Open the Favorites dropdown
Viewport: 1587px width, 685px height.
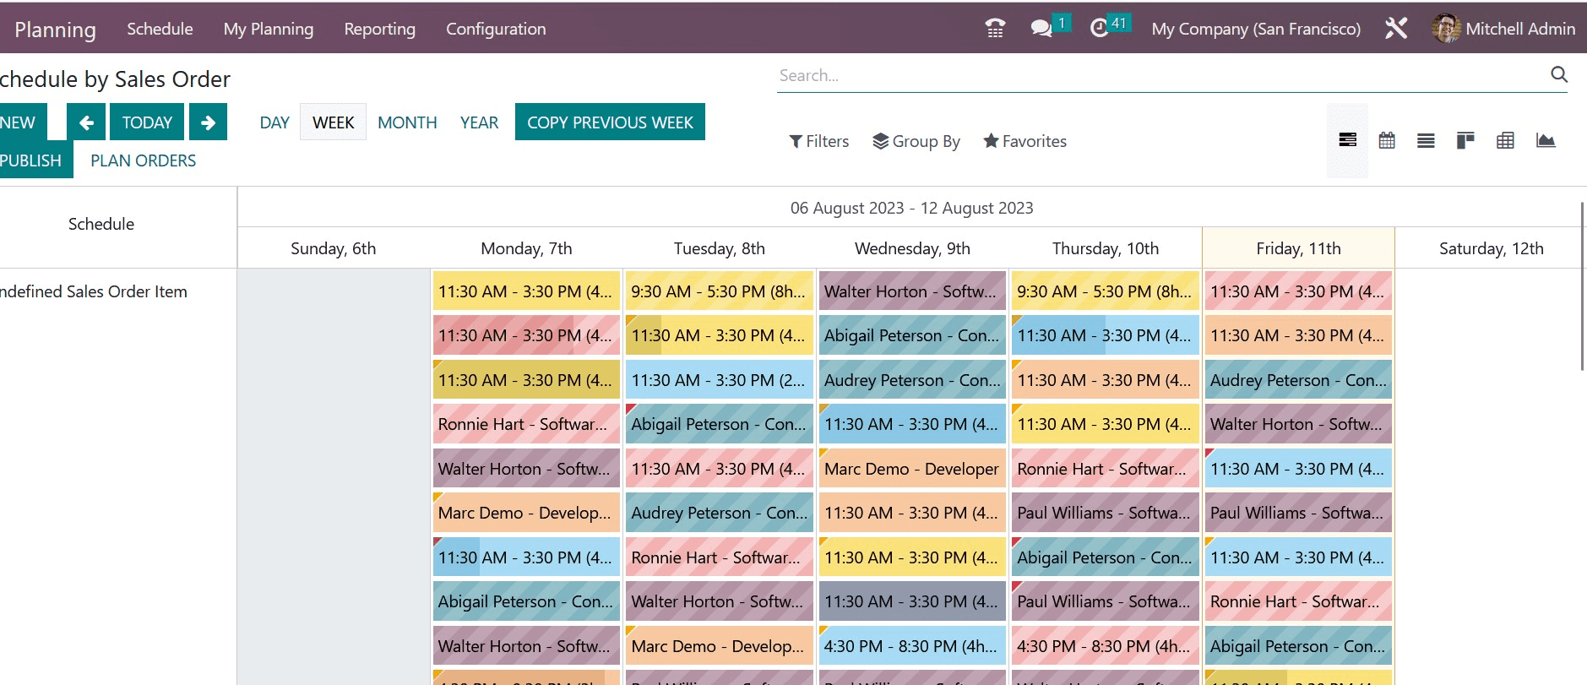[1024, 141]
